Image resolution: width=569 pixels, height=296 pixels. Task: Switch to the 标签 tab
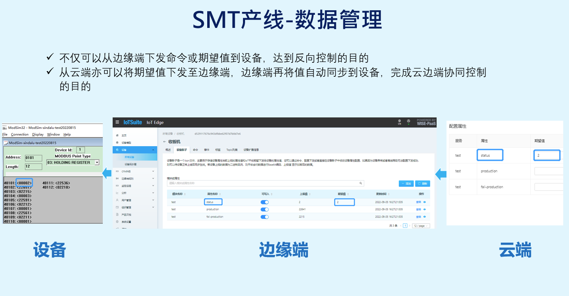(x=218, y=150)
